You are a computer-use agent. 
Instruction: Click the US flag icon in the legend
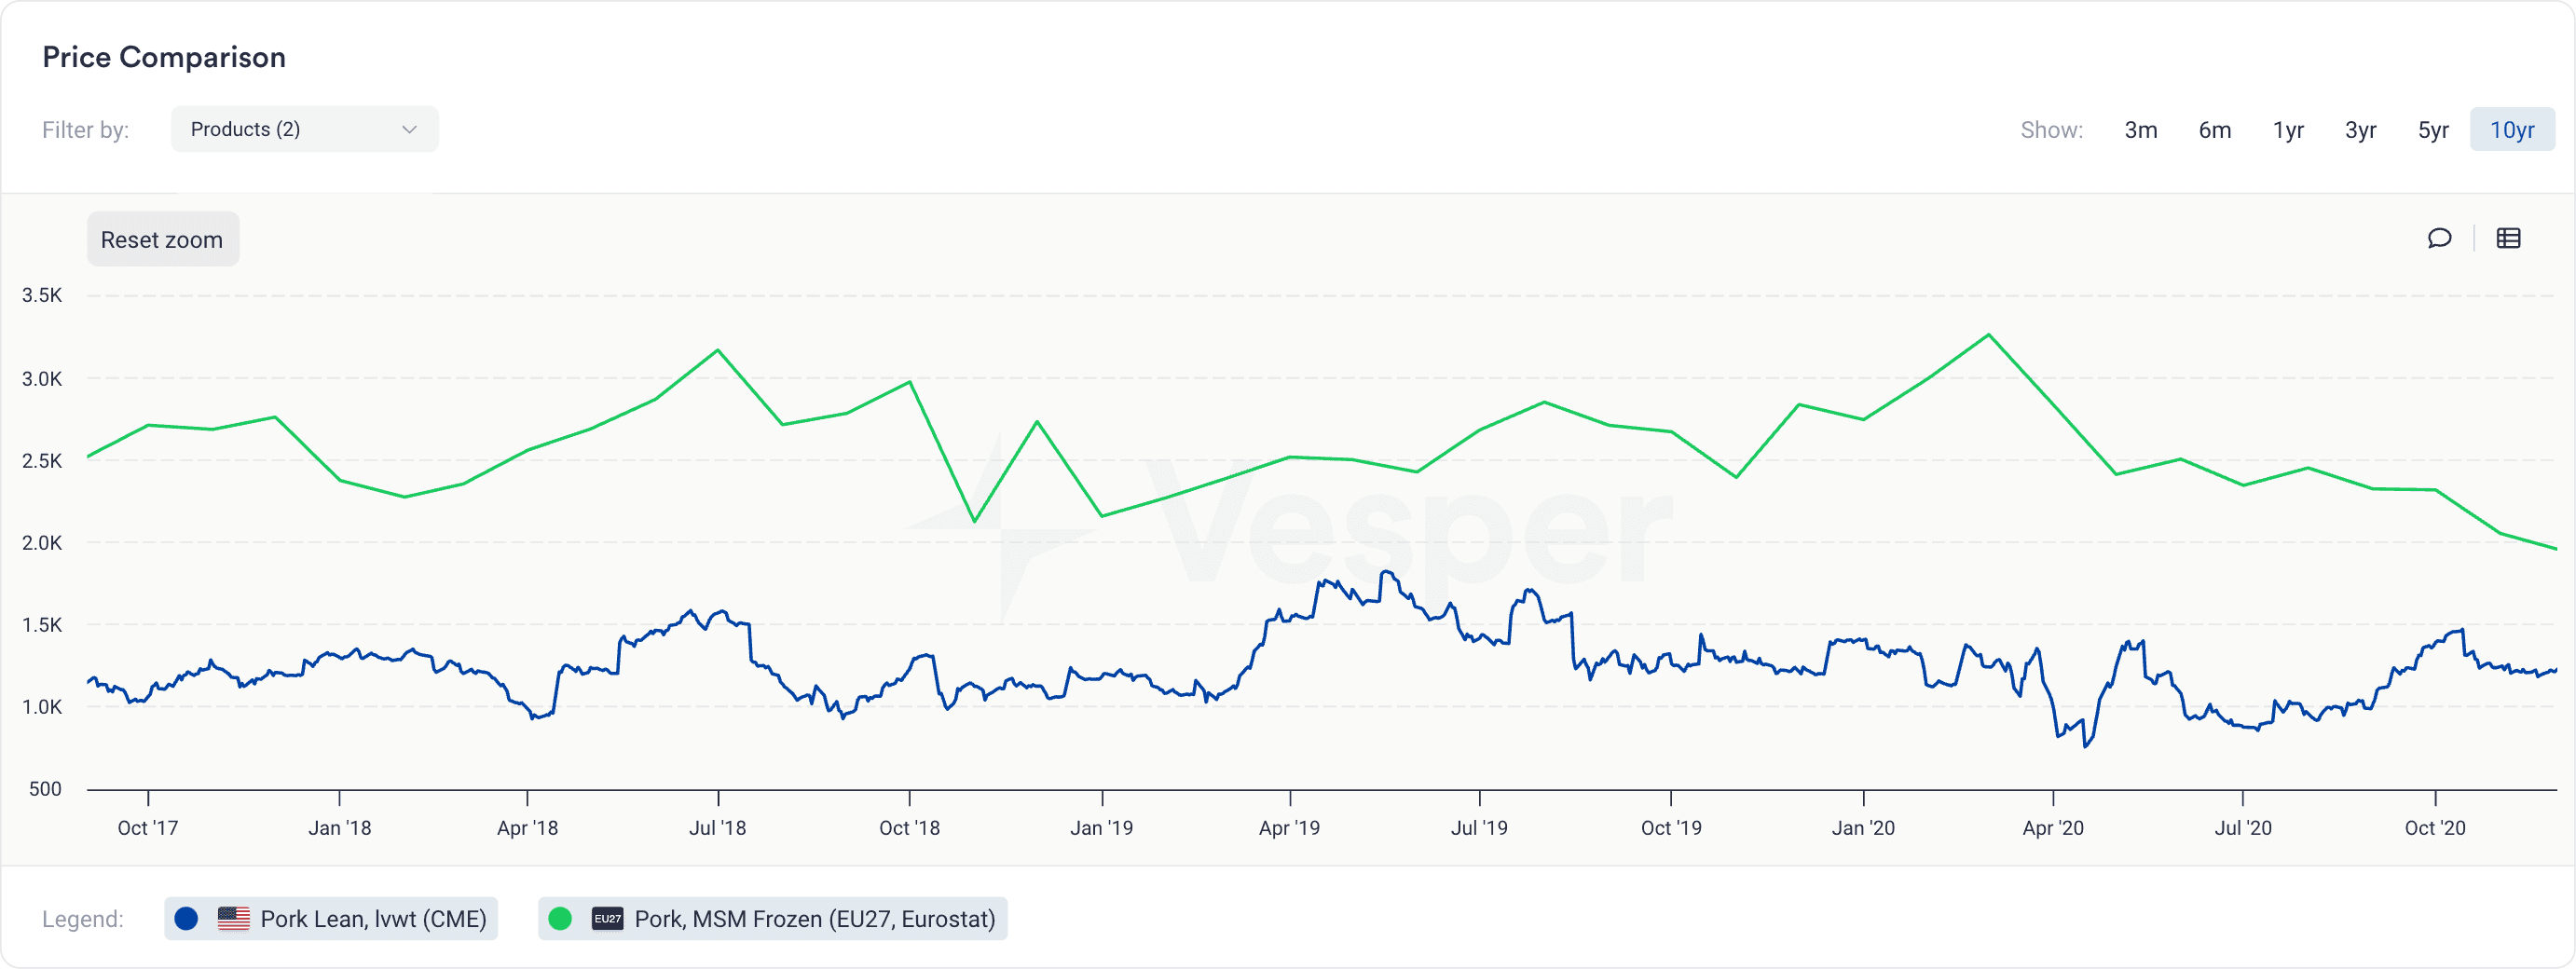click(233, 918)
